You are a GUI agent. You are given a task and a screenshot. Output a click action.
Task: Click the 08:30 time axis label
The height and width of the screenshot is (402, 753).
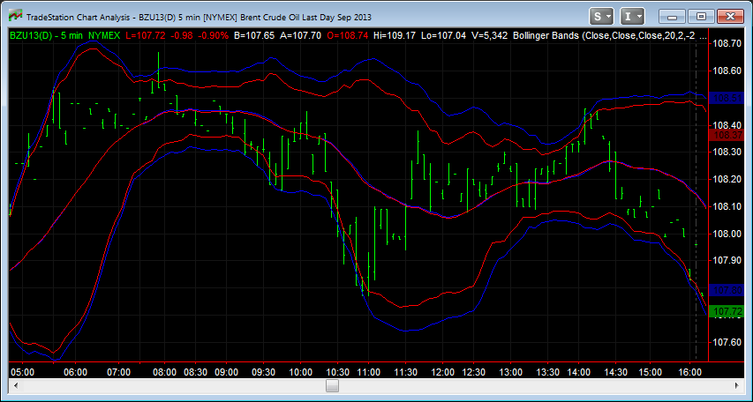point(195,372)
